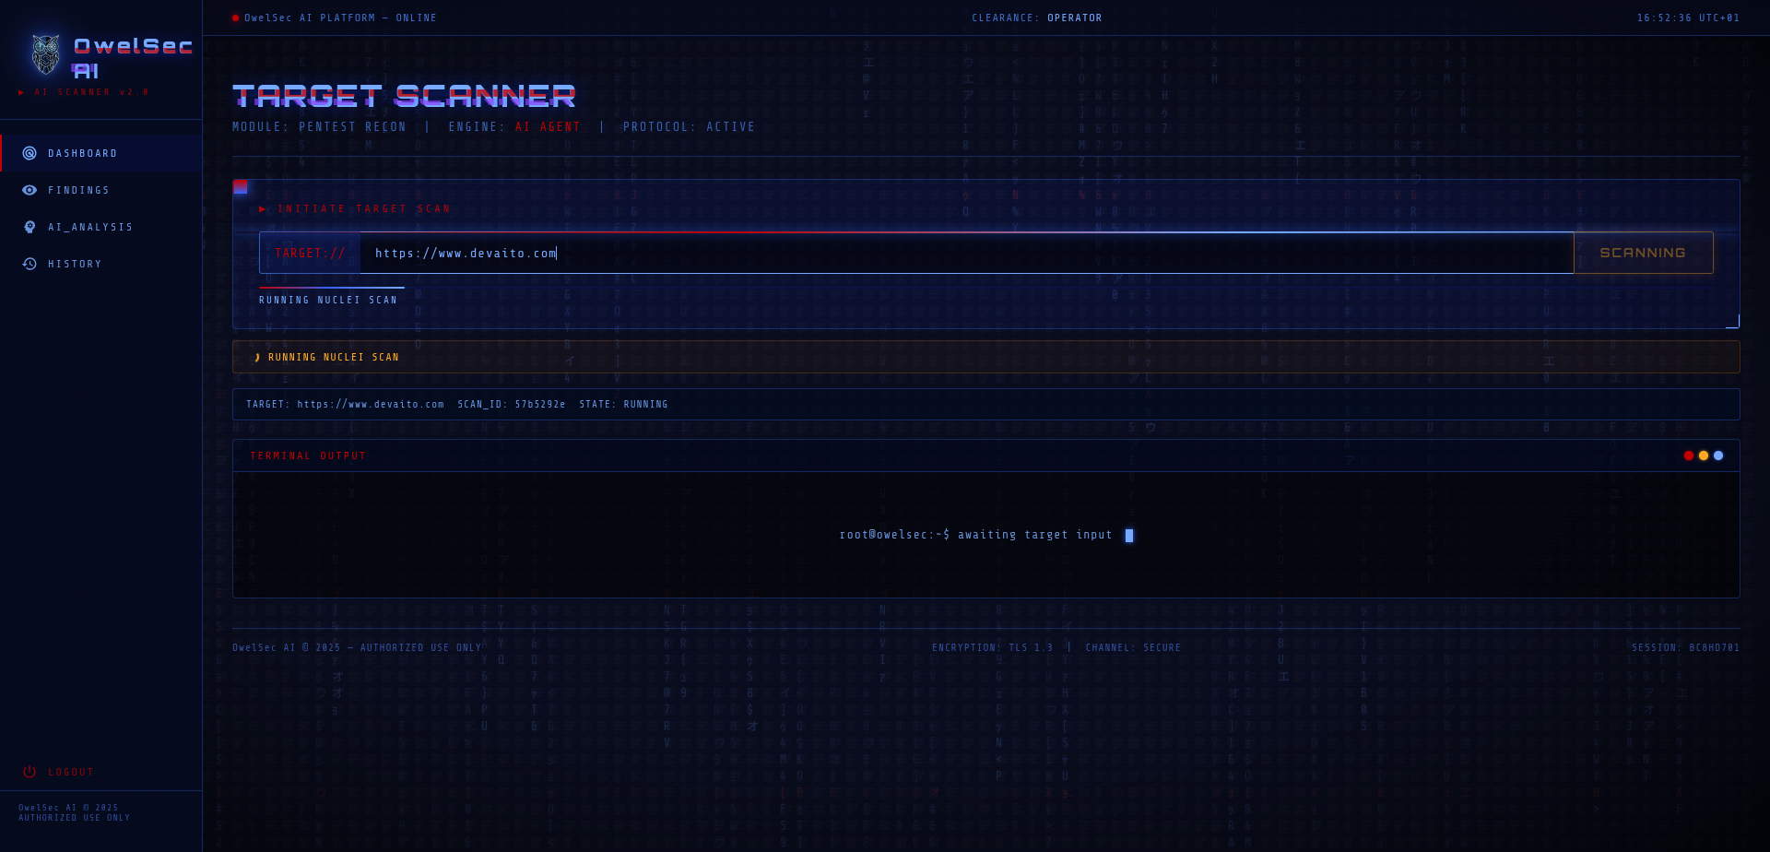Click the OwelSec owl logo icon
Screen dimensions: 1770x852
pyautogui.click(x=46, y=55)
